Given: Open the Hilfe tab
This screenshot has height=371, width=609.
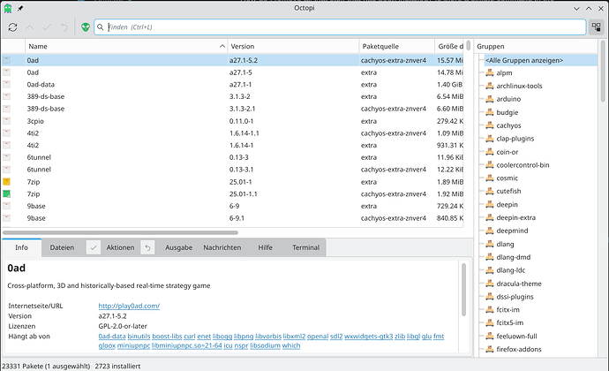Looking at the screenshot, I should click(x=266, y=247).
